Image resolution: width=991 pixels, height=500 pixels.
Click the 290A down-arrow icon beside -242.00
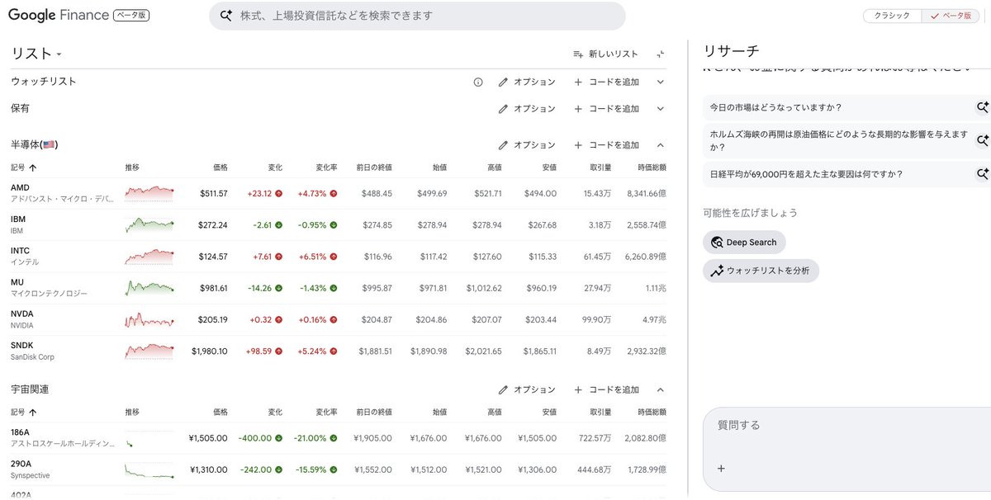pyautogui.click(x=279, y=469)
